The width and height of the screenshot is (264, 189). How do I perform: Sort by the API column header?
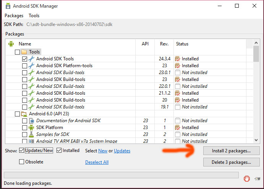coord(145,44)
